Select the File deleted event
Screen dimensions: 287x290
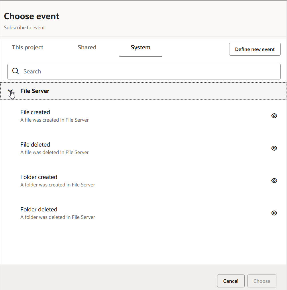click(35, 145)
